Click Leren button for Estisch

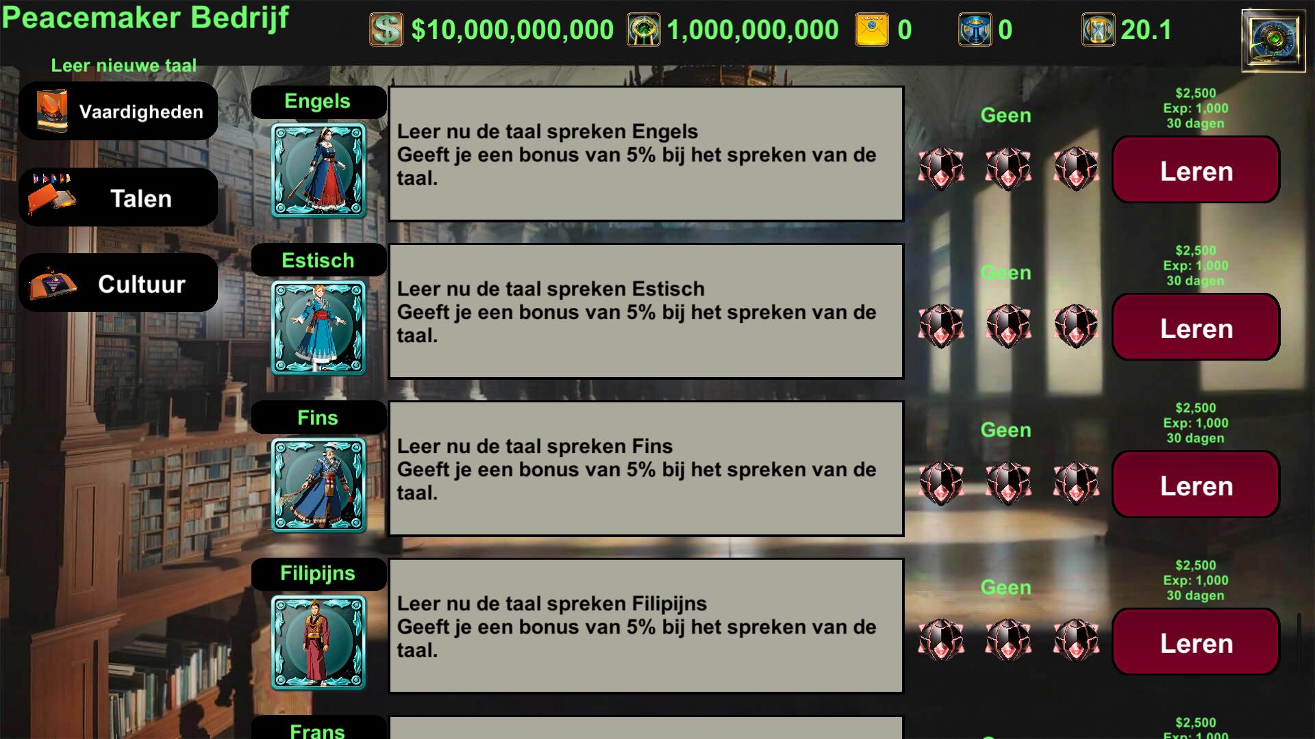point(1196,327)
